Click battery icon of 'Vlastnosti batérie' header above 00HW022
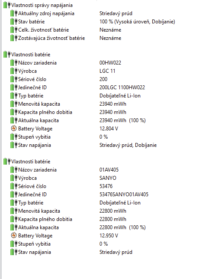The image size is (202, 279). [x=7, y=55]
